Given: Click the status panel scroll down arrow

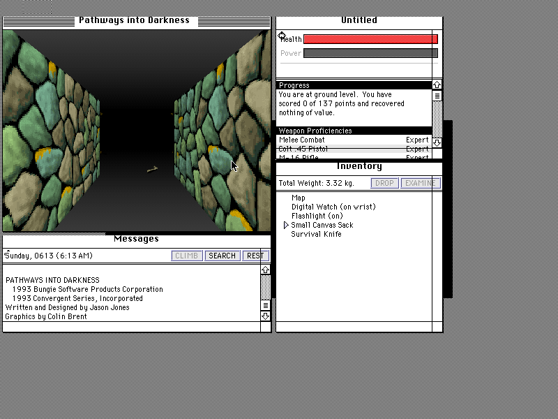Looking at the screenshot, I should [437, 143].
